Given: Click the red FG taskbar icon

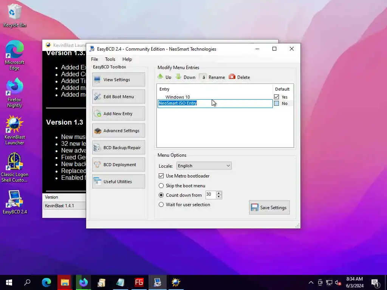Looking at the screenshot, I should coord(139,282).
